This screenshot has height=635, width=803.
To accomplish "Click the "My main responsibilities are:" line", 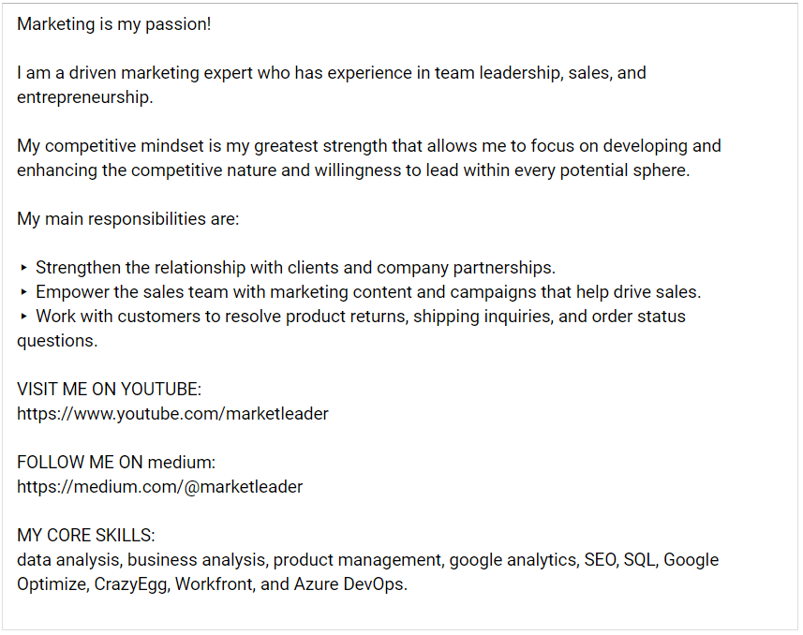I will 128,219.
